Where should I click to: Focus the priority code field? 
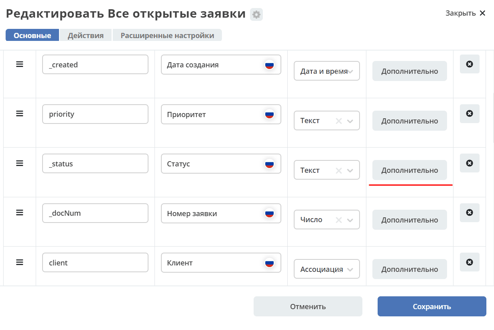[95, 114]
